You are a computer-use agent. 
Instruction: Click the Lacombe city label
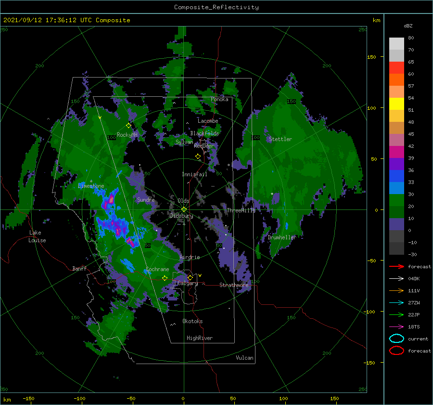pyautogui.click(x=208, y=121)
